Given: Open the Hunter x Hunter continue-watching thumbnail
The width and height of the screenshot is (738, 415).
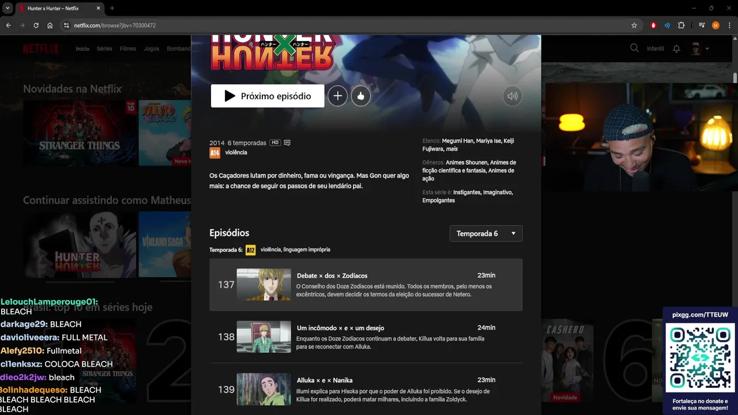Looking at the screenshot, I should point(80,244).
